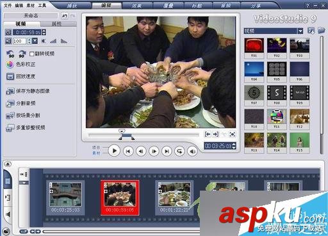Image resolution: width=328 pixels, height=236 pixels.
Task: Switch to audio view mode icon
Action: pos(8,214)
